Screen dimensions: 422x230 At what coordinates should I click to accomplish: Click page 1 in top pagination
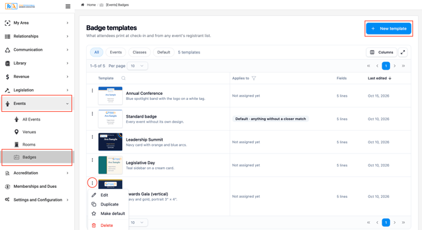[386, 66]
